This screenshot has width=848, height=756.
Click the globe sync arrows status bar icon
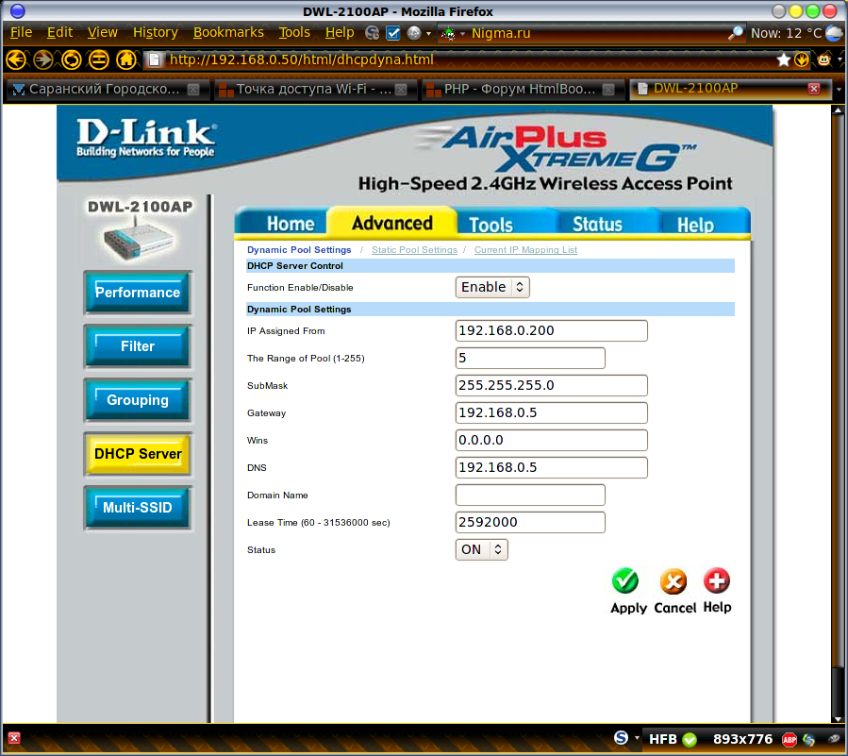809,739
